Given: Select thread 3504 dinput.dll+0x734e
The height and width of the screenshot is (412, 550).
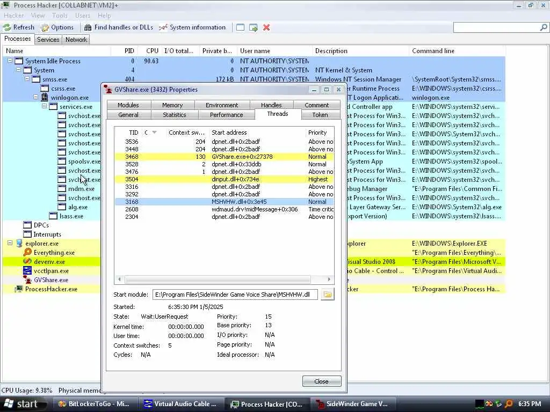Looking at the screenshot, I should coord(224,179).
